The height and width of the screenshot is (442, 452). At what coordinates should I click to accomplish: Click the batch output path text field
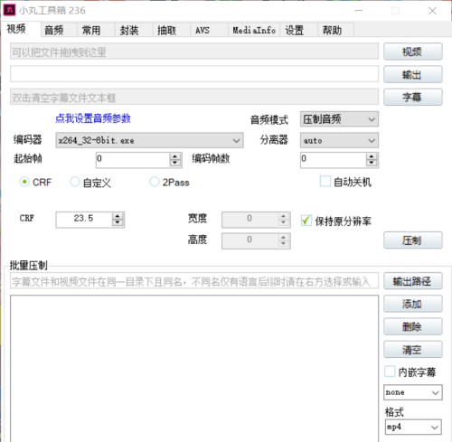coord(194,281)
